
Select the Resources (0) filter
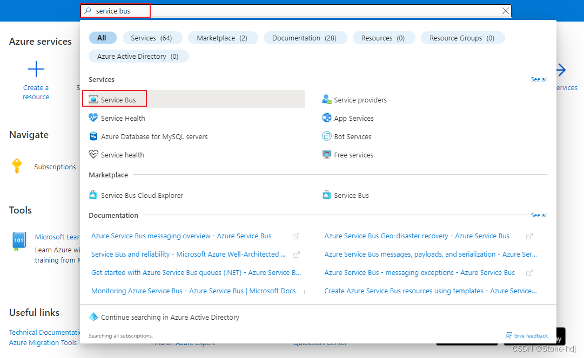[383, 38]
